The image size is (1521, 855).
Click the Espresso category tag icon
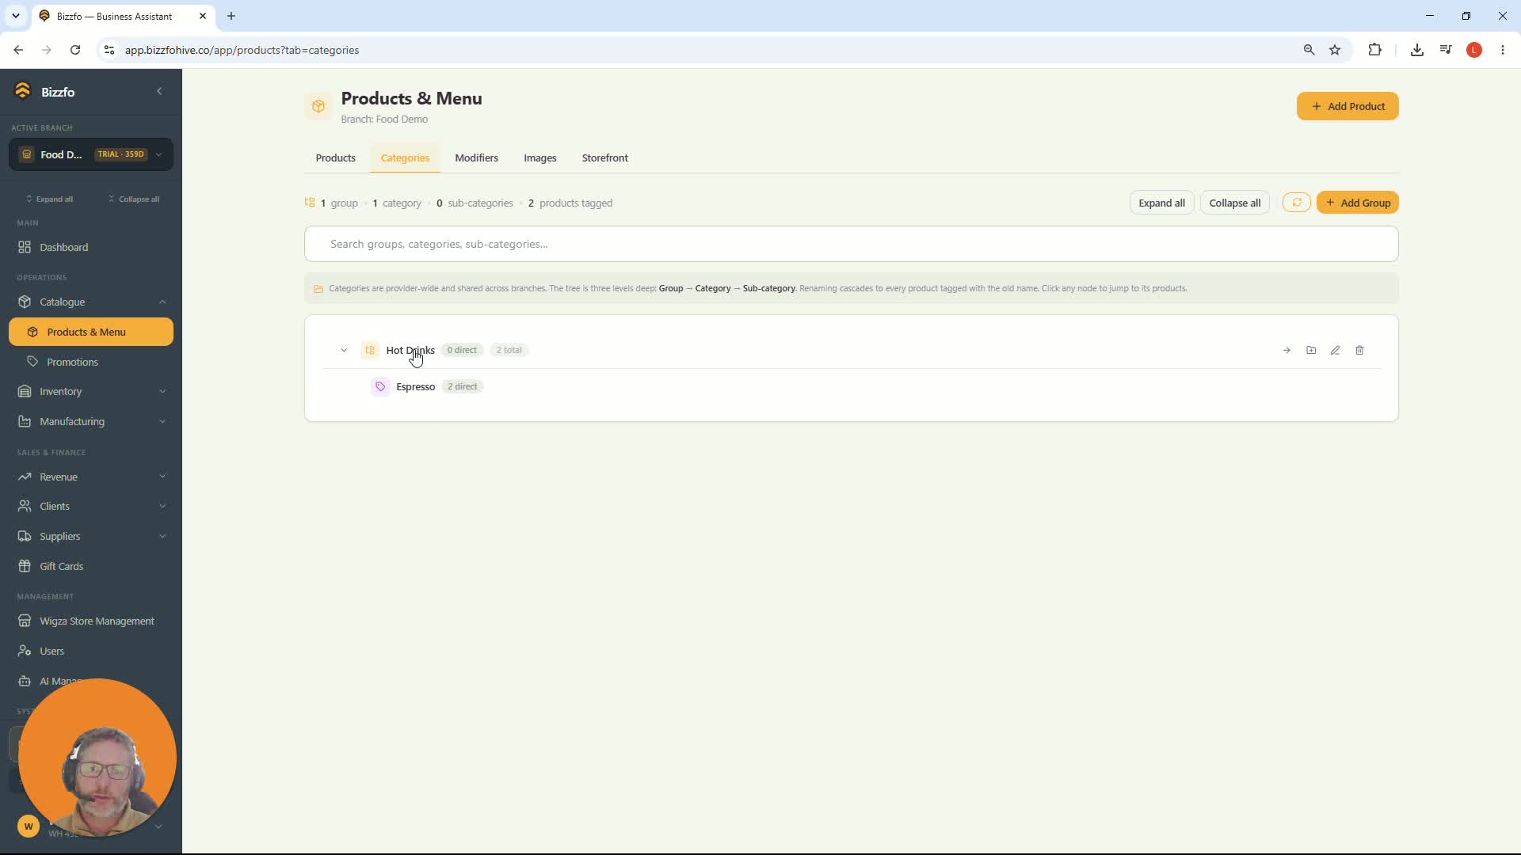[380, 386]
